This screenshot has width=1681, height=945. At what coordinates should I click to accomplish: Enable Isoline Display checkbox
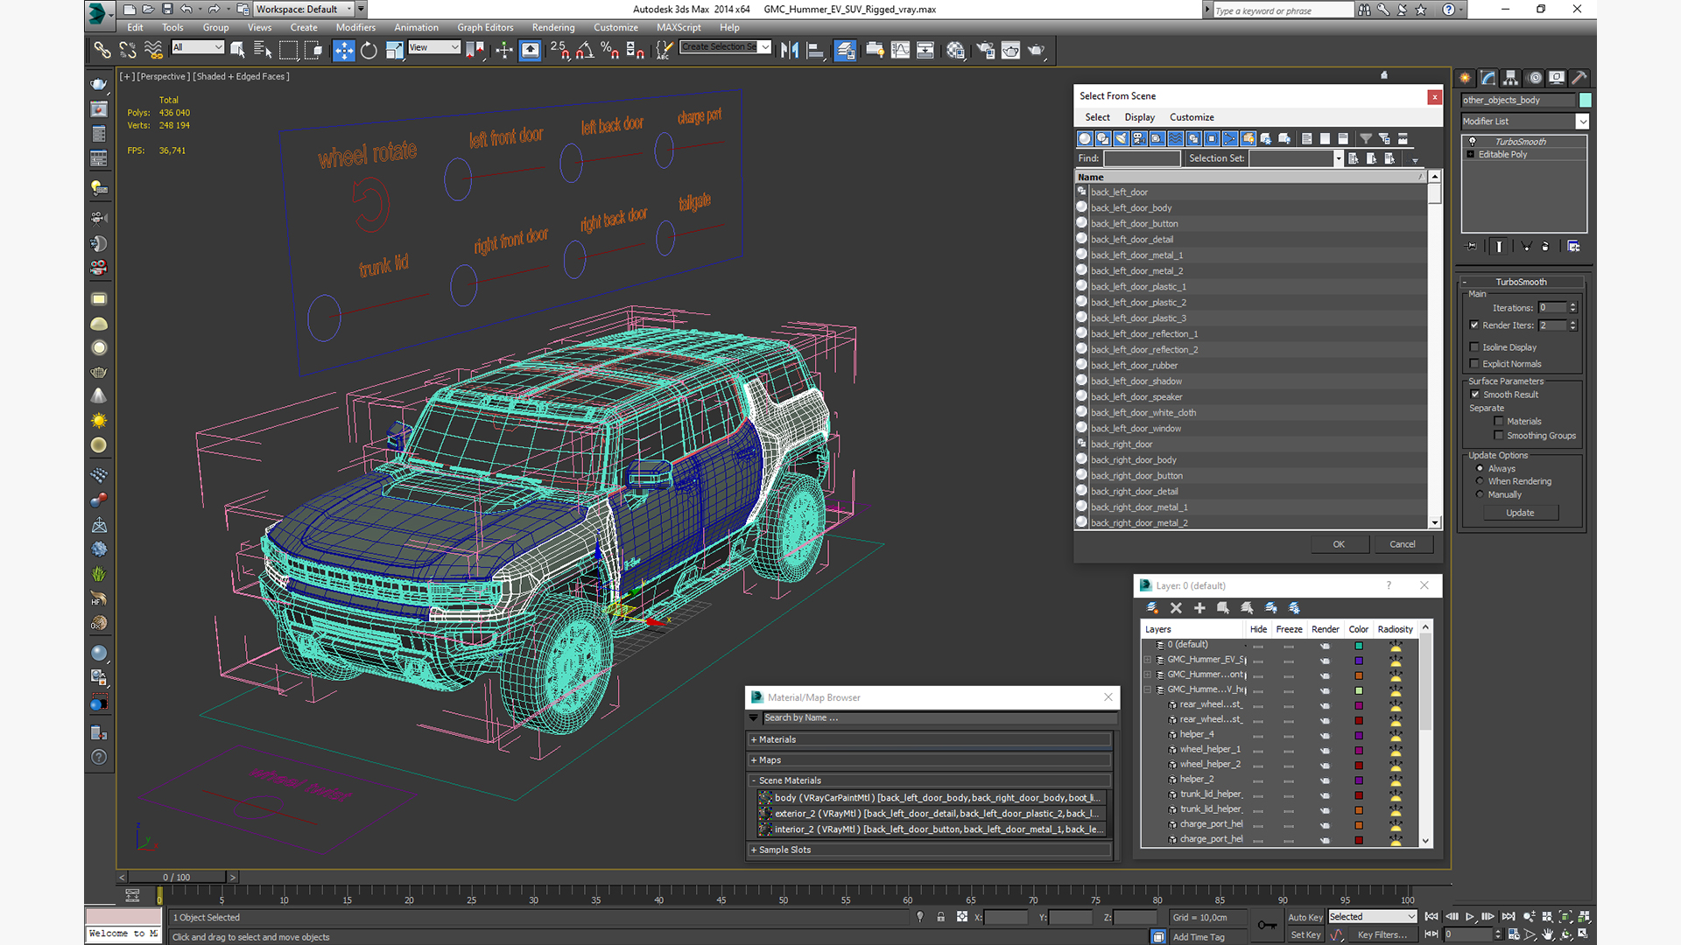tap(1474, 347)
